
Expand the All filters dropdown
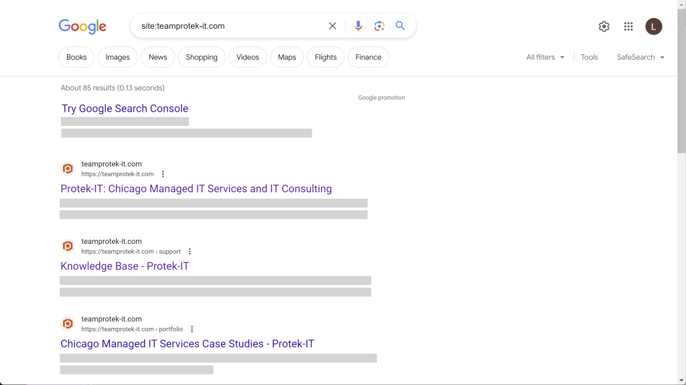[x=545, y=58]
